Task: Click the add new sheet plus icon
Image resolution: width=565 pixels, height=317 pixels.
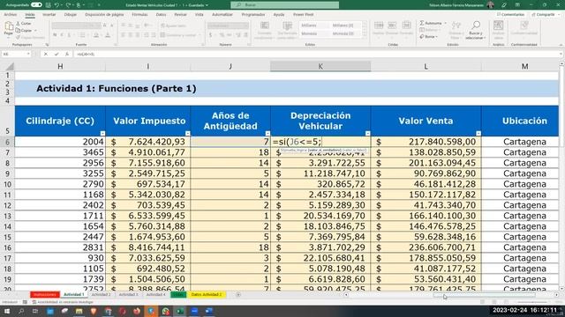Action: pyautogui.click(x=238, y=295)
